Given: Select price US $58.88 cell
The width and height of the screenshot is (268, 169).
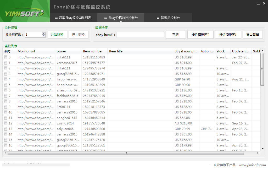Looking at the screenshot, I should pyautogui.click(x=182, y=118).
